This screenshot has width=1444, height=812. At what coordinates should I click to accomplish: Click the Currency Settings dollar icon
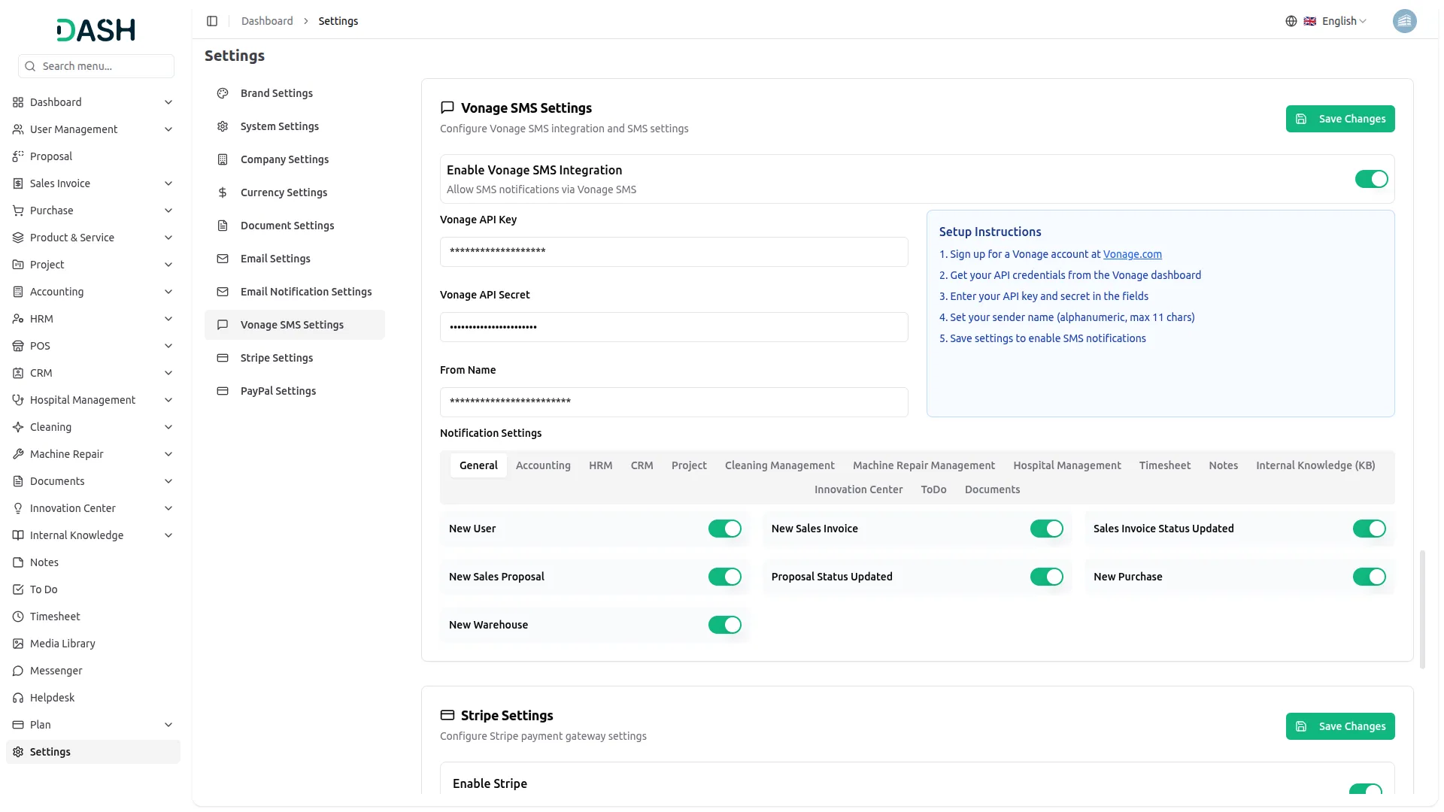click(x=223, y=192)
